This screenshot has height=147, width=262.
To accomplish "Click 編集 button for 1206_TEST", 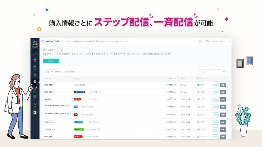I will point(215,85).
